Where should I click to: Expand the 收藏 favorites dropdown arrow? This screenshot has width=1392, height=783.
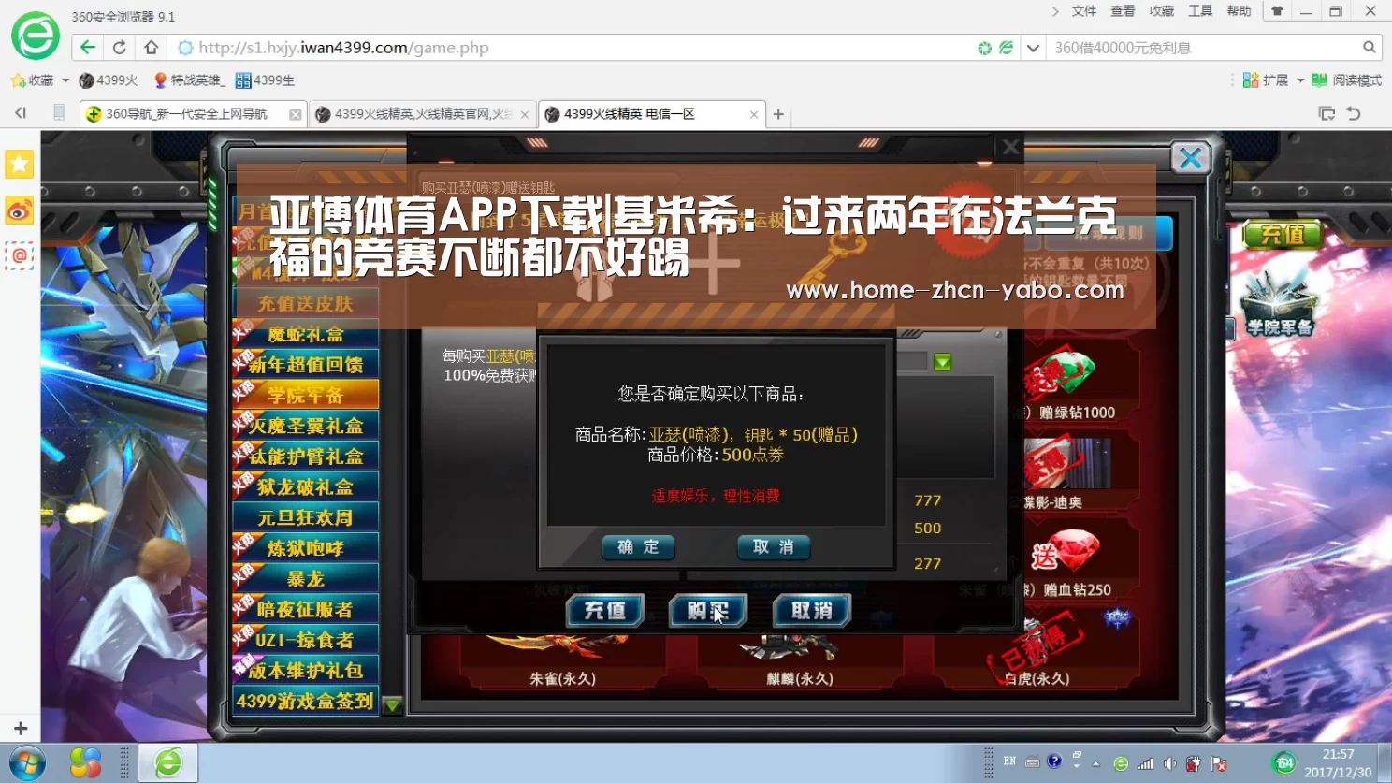(x=65, y=80)
